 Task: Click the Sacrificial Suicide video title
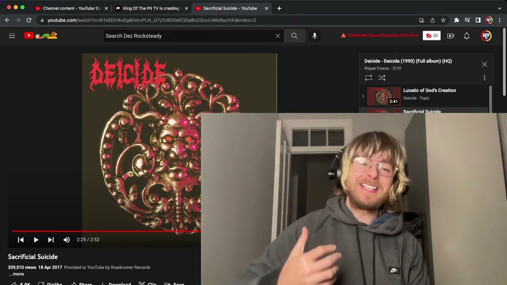pyautogui.click(x=33, y=257)
